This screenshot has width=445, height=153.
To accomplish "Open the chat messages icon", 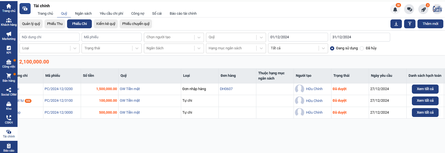I will click(x=409, y=9).
